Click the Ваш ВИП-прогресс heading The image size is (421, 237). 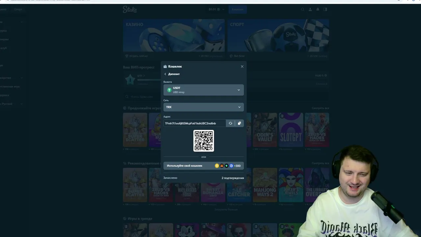coord(138,67)
